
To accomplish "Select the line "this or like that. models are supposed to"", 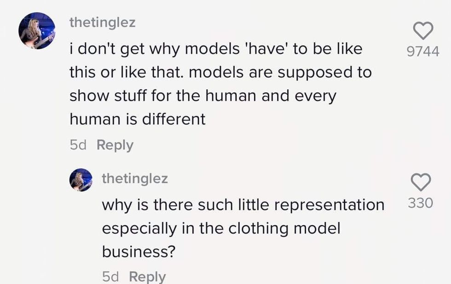I will [220, 72].
